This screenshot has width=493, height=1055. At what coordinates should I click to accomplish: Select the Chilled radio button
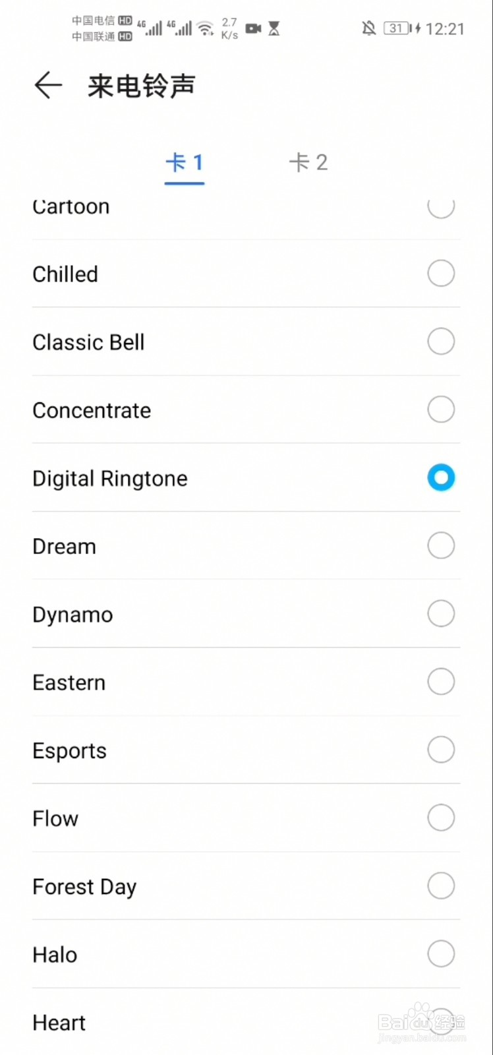point(441,274)
